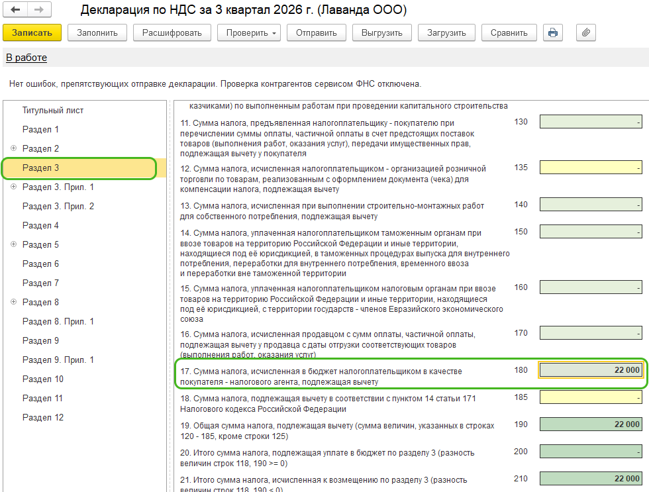649x492 pixels.
Task: Export with the Выгрузить button
Action: (381, 32)
